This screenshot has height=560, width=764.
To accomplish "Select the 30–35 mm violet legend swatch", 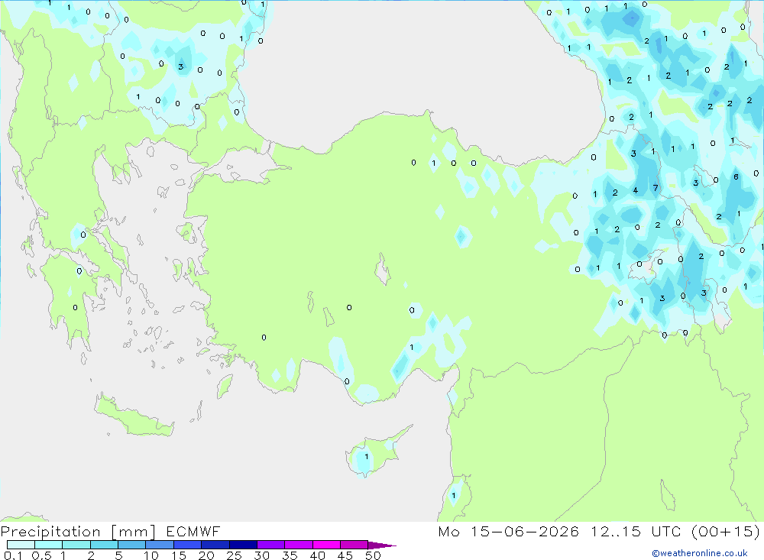I will click(x=271, y=545).
